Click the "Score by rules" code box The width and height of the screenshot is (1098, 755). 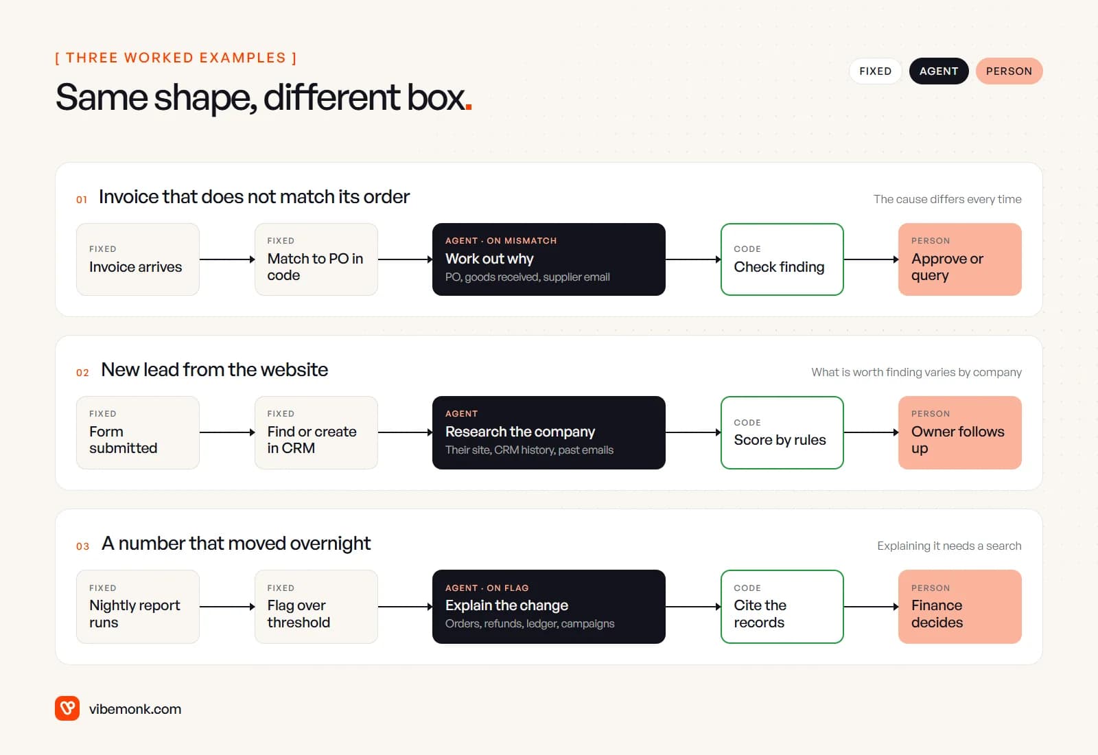tap(782, 433)
